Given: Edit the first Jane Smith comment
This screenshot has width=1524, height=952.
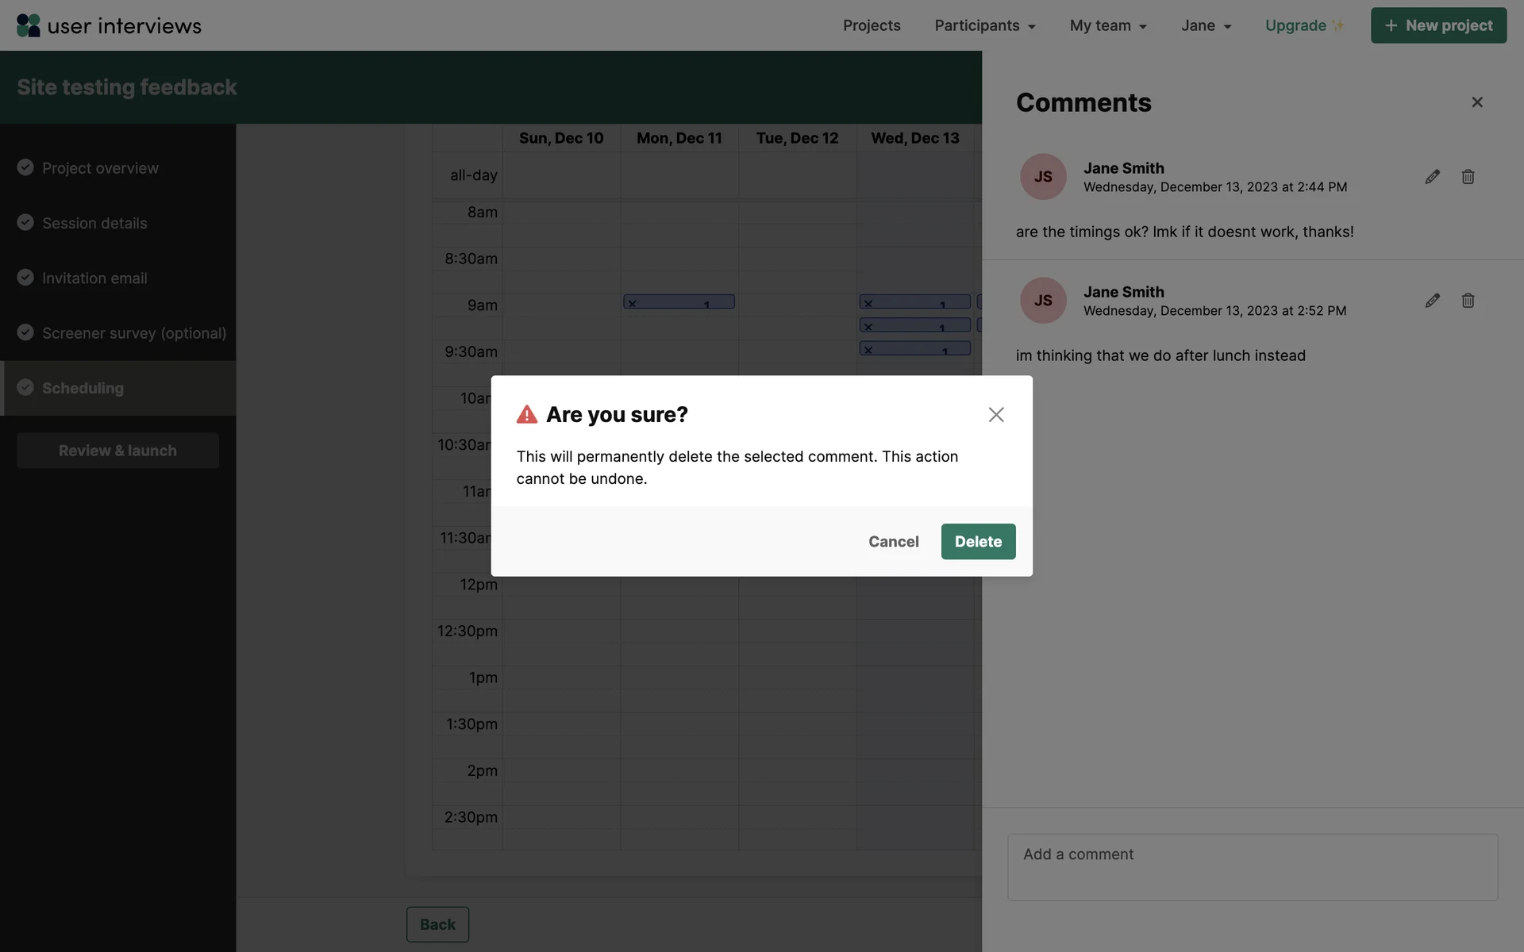Looking at the screenshot, I should [1432, 177].
